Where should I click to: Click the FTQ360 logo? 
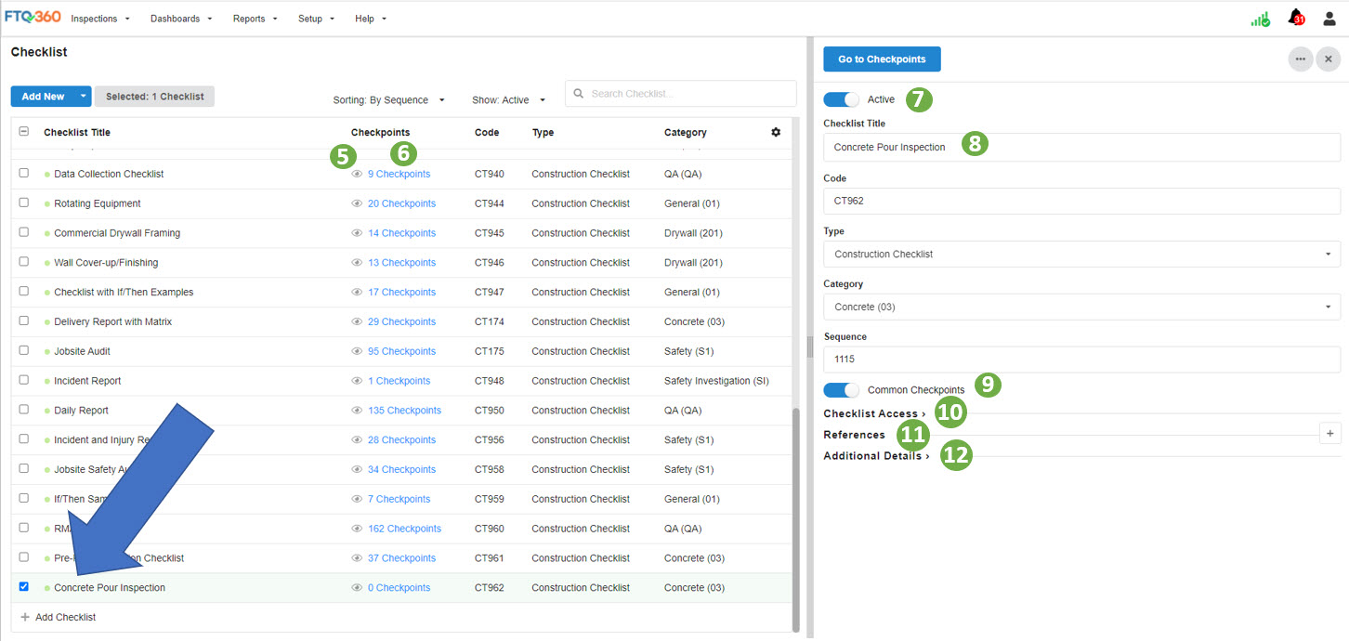point(33,18)
